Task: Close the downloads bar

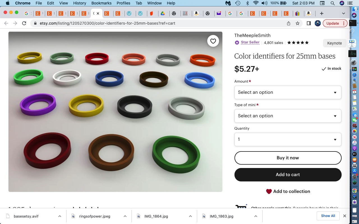Action: (x=345, y=216)
